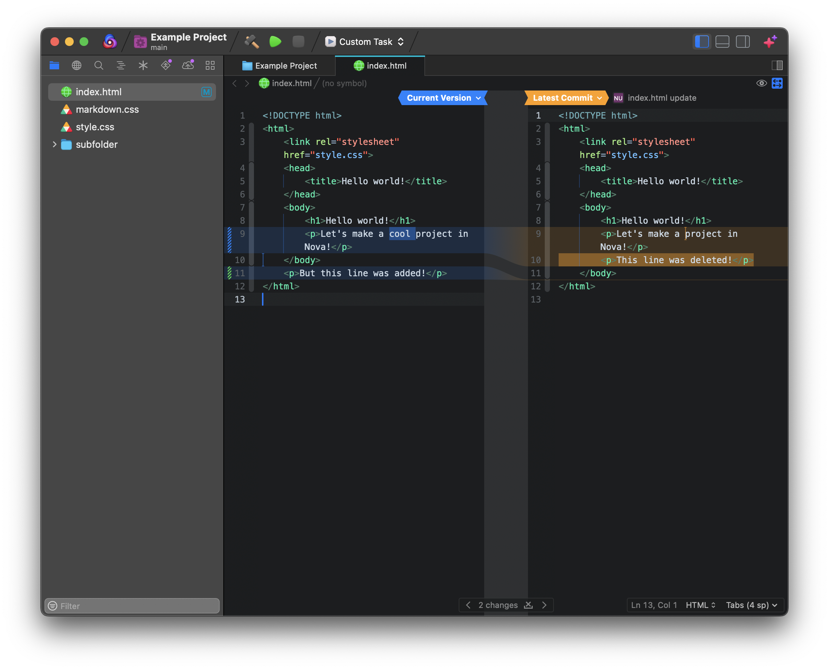Toggle the right sidebar visibility
This screenshot has height=670, width=829.
coord(743,42)
